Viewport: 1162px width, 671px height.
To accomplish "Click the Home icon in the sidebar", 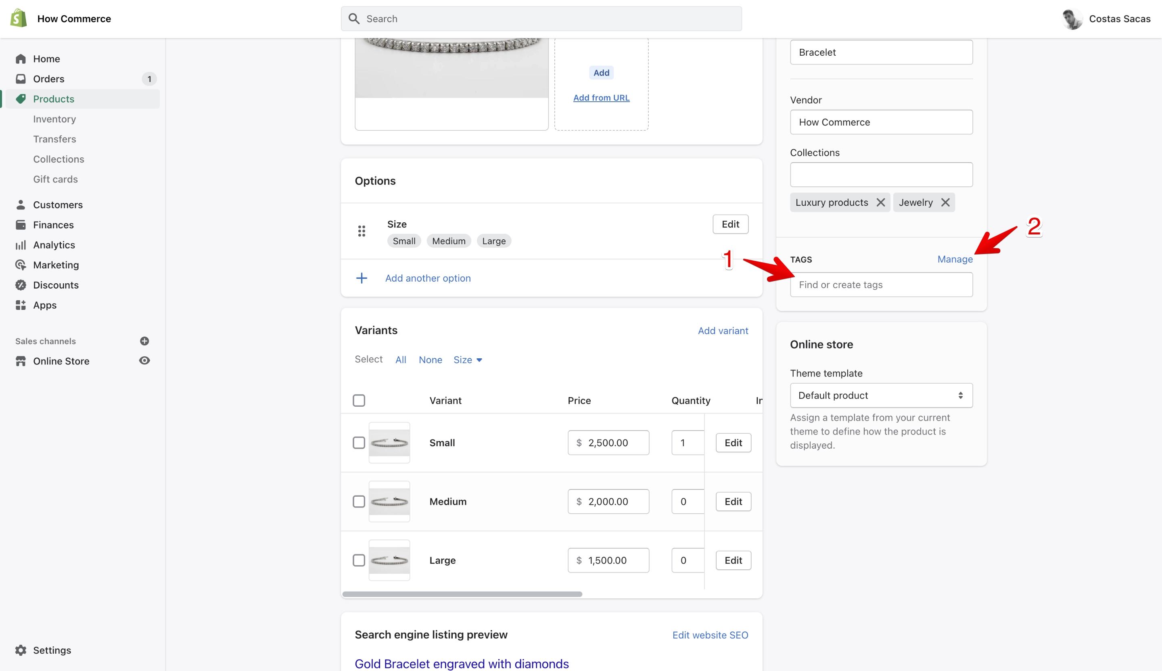I will pos(21,59).
